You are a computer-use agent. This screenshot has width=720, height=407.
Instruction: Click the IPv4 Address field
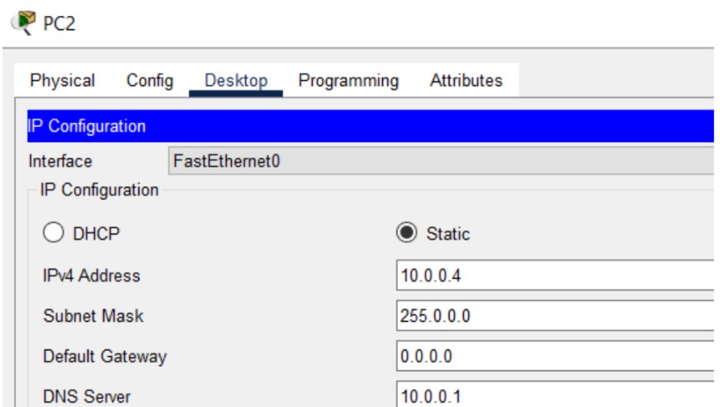tap(555, 275)
